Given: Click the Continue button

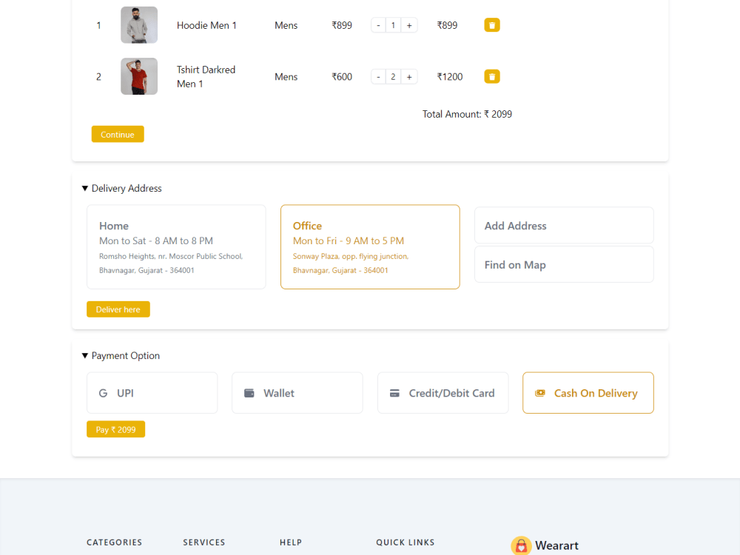Looking at the screenshot, I should tap(118, 134).
